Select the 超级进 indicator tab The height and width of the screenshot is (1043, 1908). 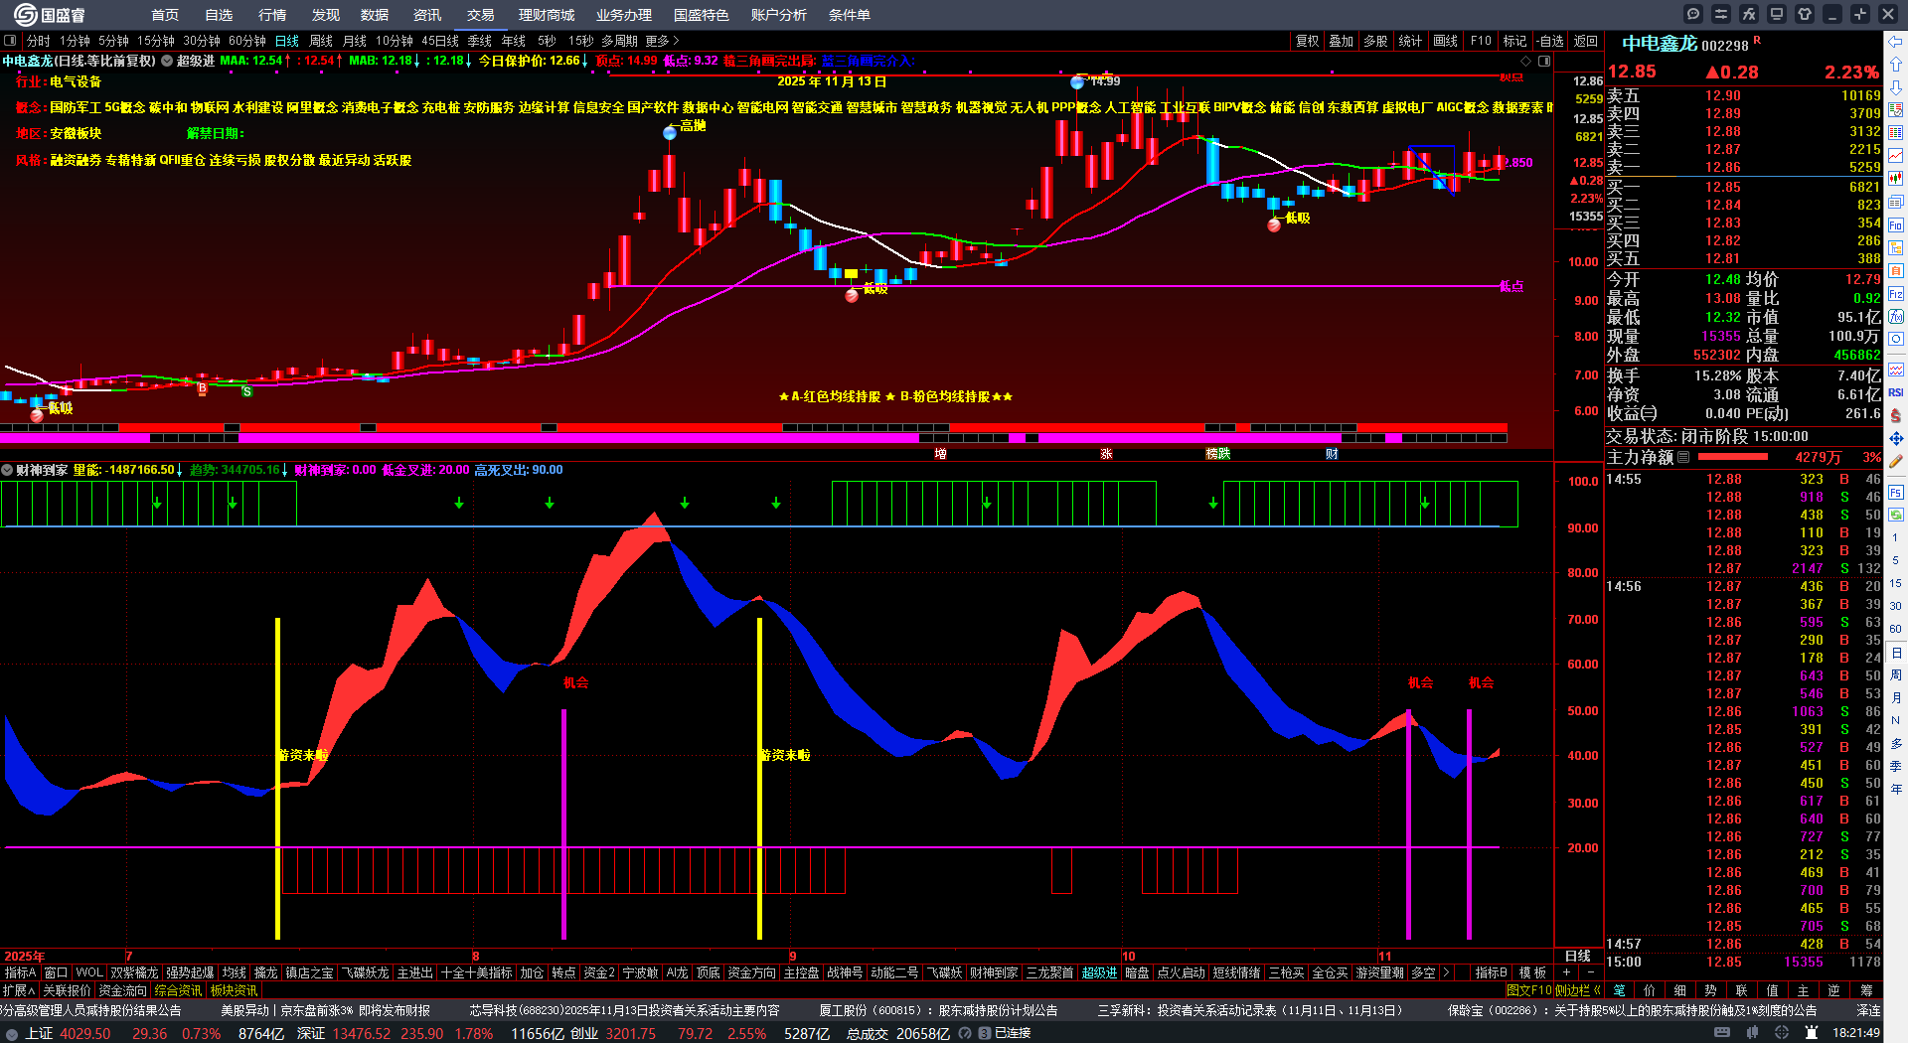[1099, 972]
